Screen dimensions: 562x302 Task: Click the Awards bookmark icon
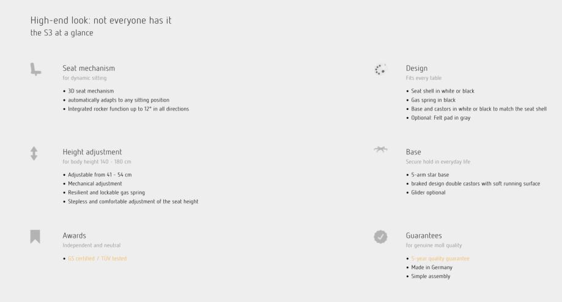pyautogui.click(x=35, y=235)
